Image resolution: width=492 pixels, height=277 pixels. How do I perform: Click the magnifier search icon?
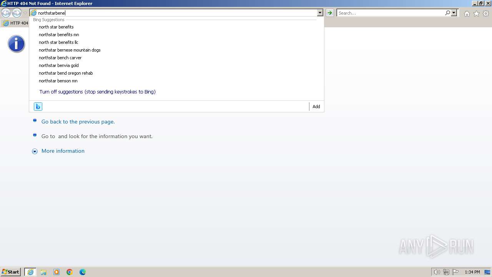click(447, 13)
